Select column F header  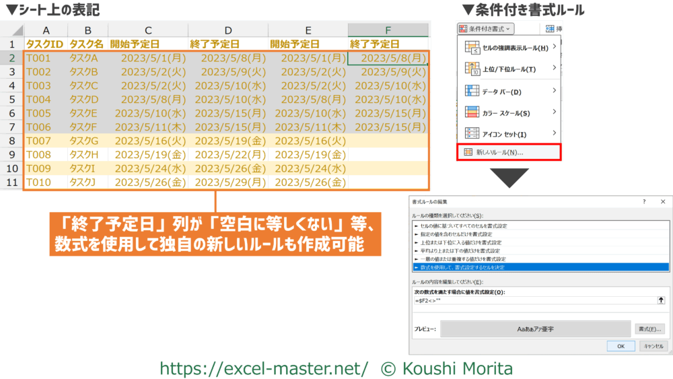pos(388,30)
